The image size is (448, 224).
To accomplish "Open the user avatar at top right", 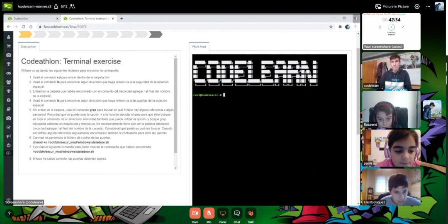I will click(x=439, y=6).
